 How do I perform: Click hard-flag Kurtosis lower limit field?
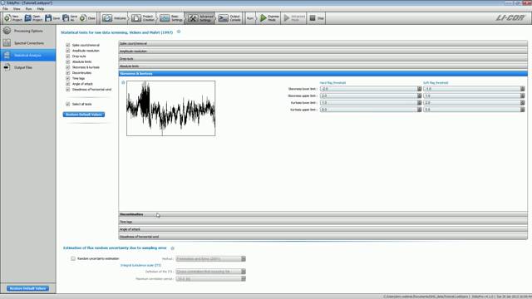(371, 103)
